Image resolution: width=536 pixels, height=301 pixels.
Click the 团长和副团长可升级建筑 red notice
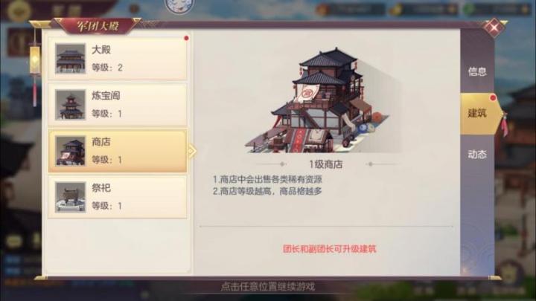(330, 249)
